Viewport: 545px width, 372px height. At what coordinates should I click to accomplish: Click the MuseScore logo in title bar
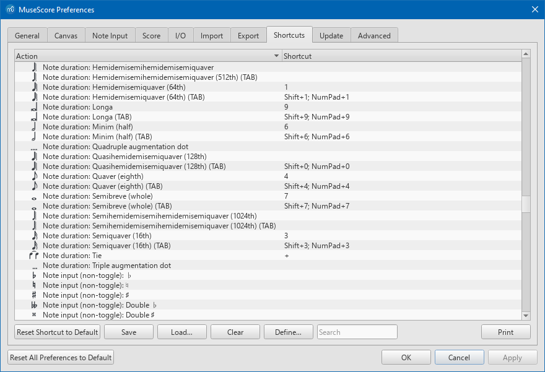point(10,9)
